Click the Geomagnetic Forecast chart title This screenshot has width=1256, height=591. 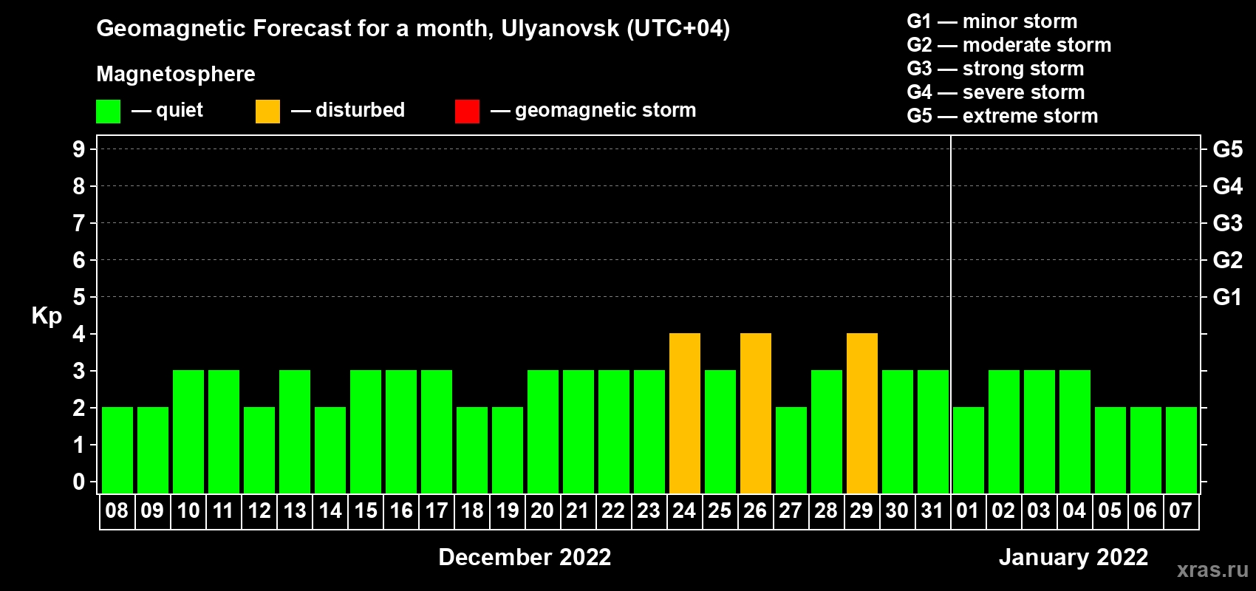tap(413, 29)
